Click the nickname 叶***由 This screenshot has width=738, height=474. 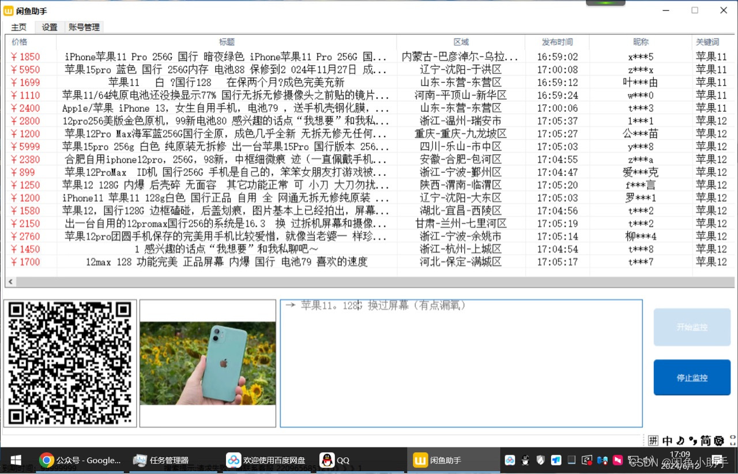(641, 82)
